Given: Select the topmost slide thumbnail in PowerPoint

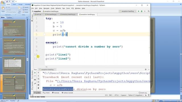Looking at the screenshot, I should click(x=14, y=28).
